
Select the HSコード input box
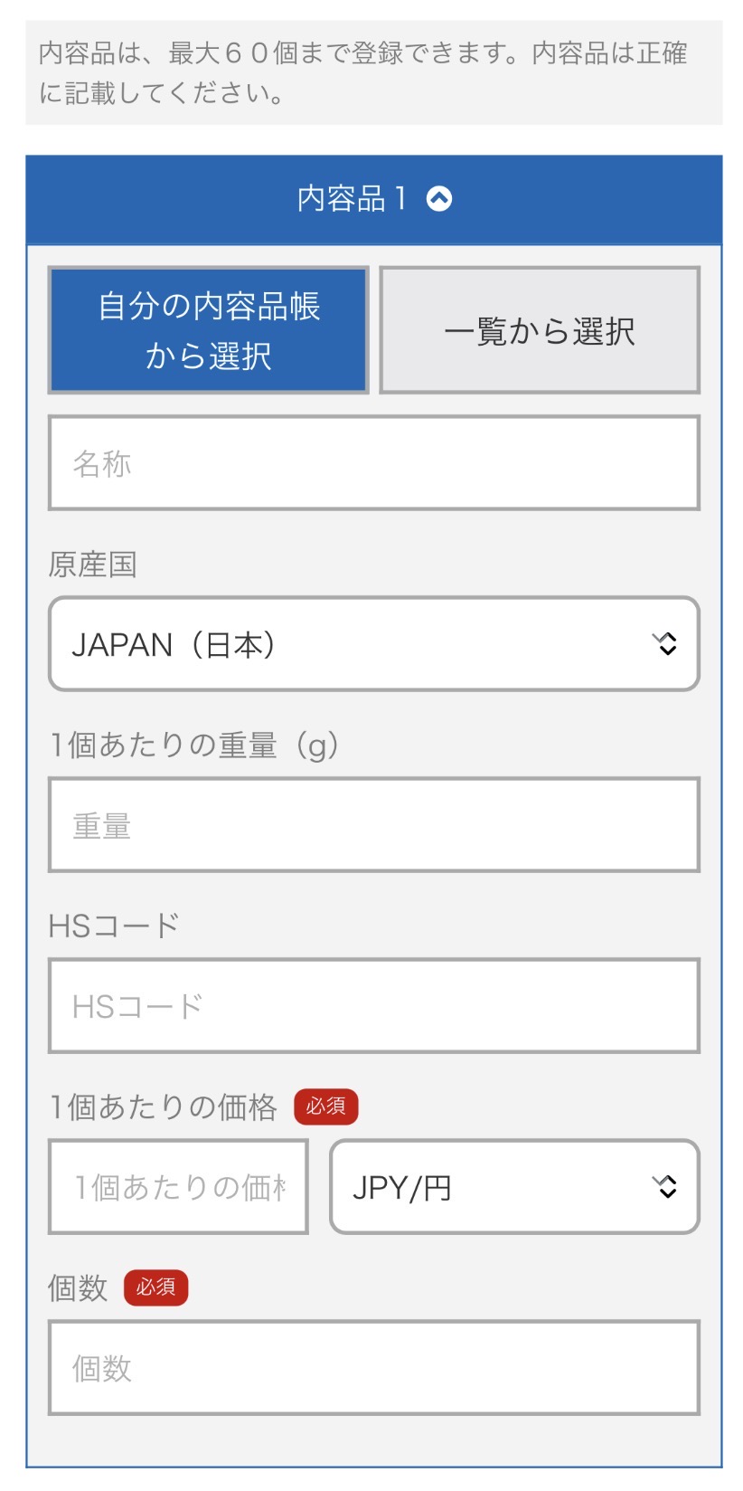pyautogui.click(x=373, y=1006)
